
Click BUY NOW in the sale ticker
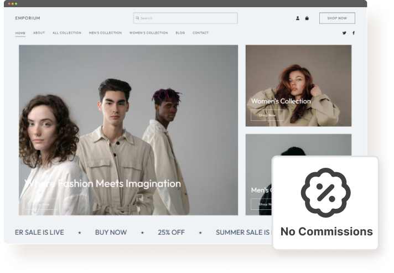[x=111, y=233]
